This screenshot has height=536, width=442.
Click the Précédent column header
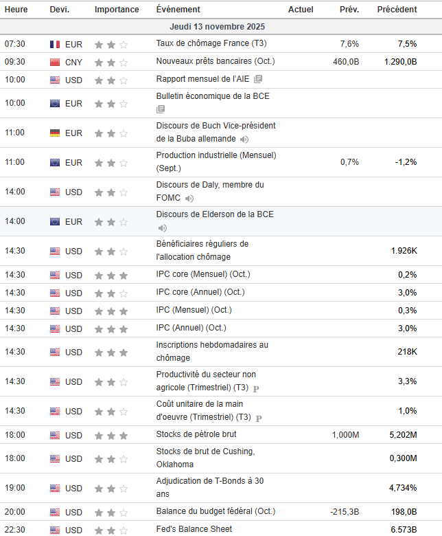point(397,10)
